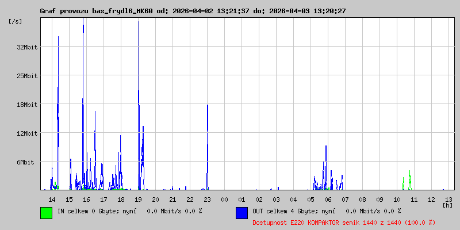
Task: Click the '[/s]' unit label
Action: click(16, 21)
